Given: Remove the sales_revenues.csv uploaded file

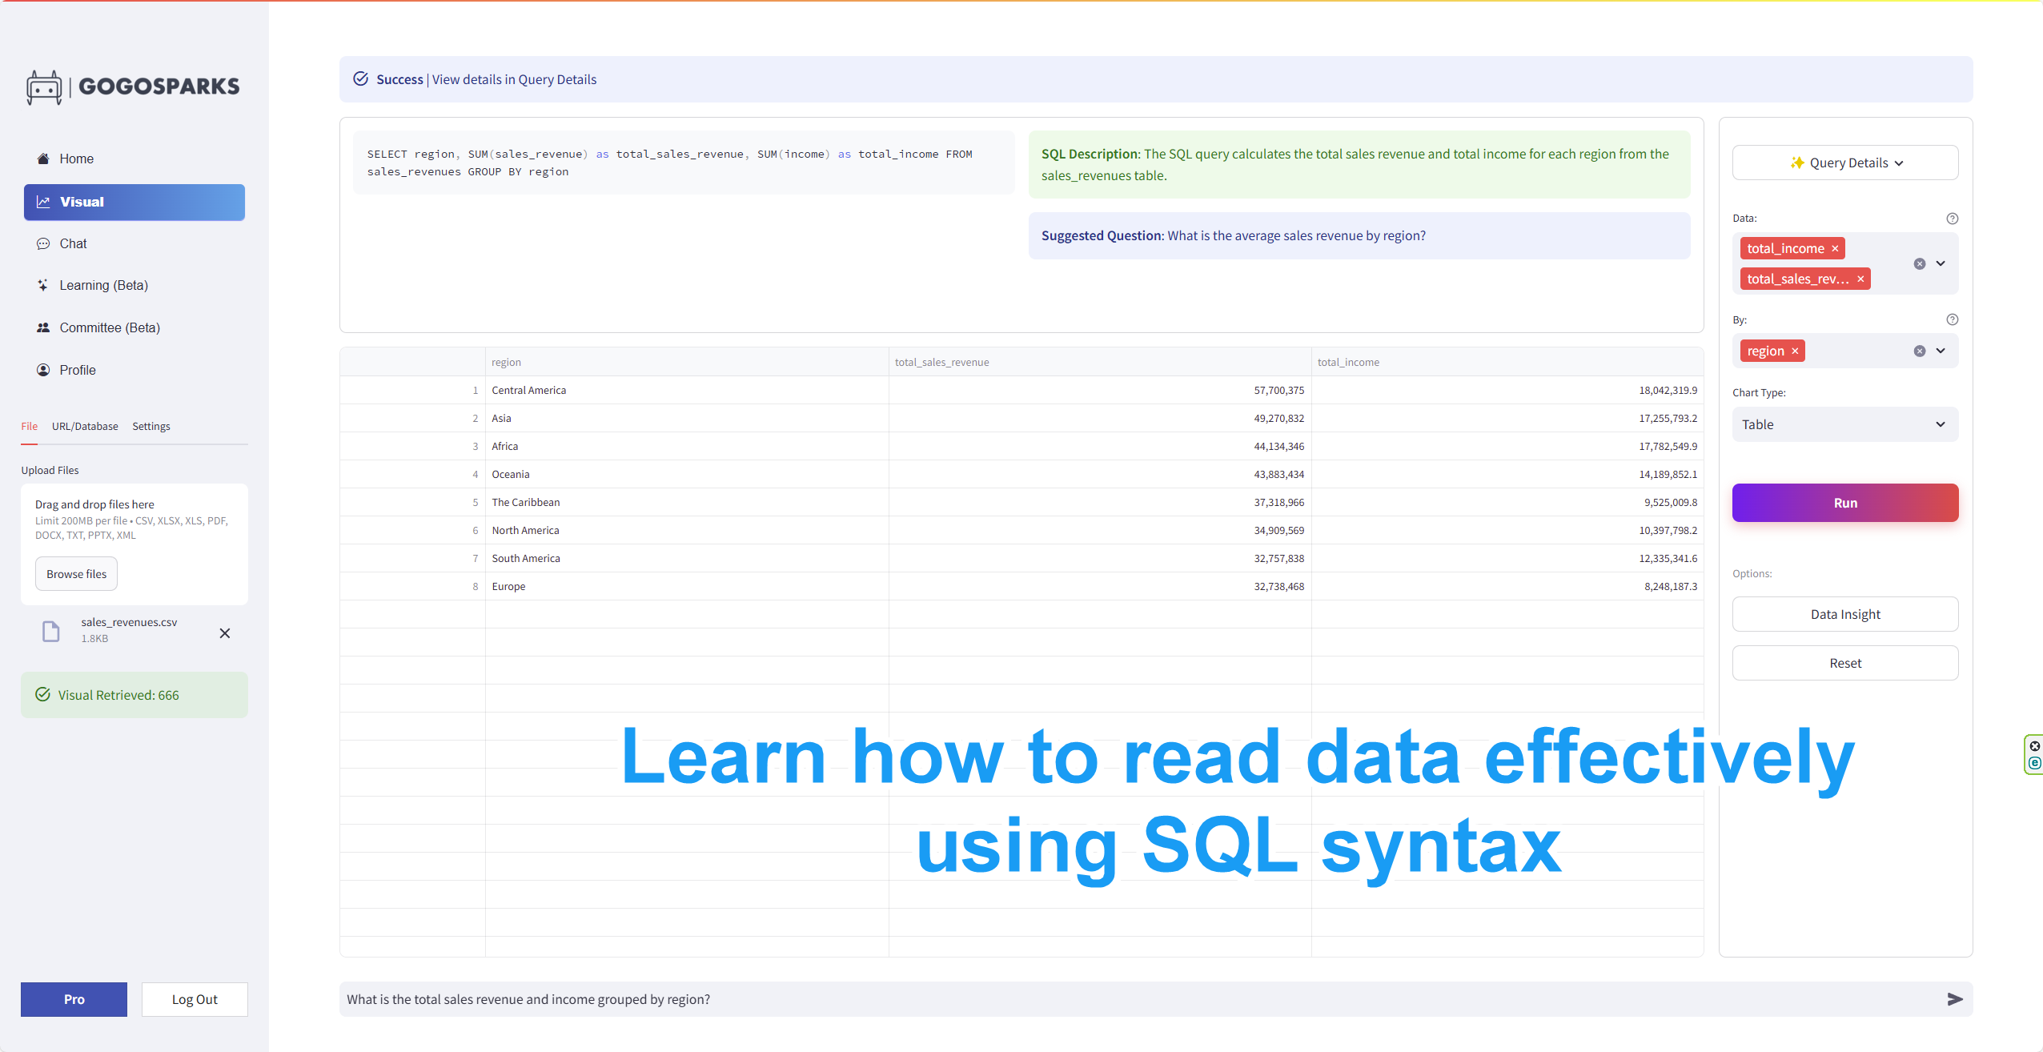Looking at the screenshot, I should tap(225, 633).
